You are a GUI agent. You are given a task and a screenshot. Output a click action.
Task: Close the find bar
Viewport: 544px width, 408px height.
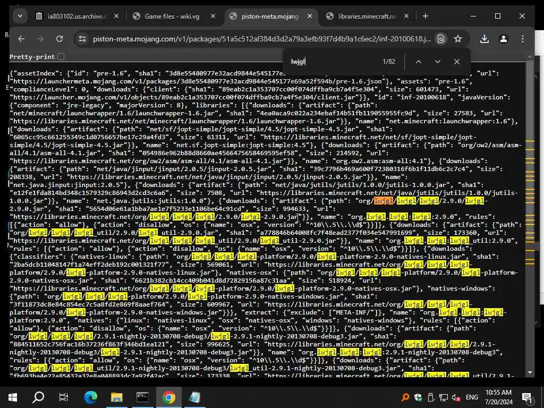coord(456,62)
